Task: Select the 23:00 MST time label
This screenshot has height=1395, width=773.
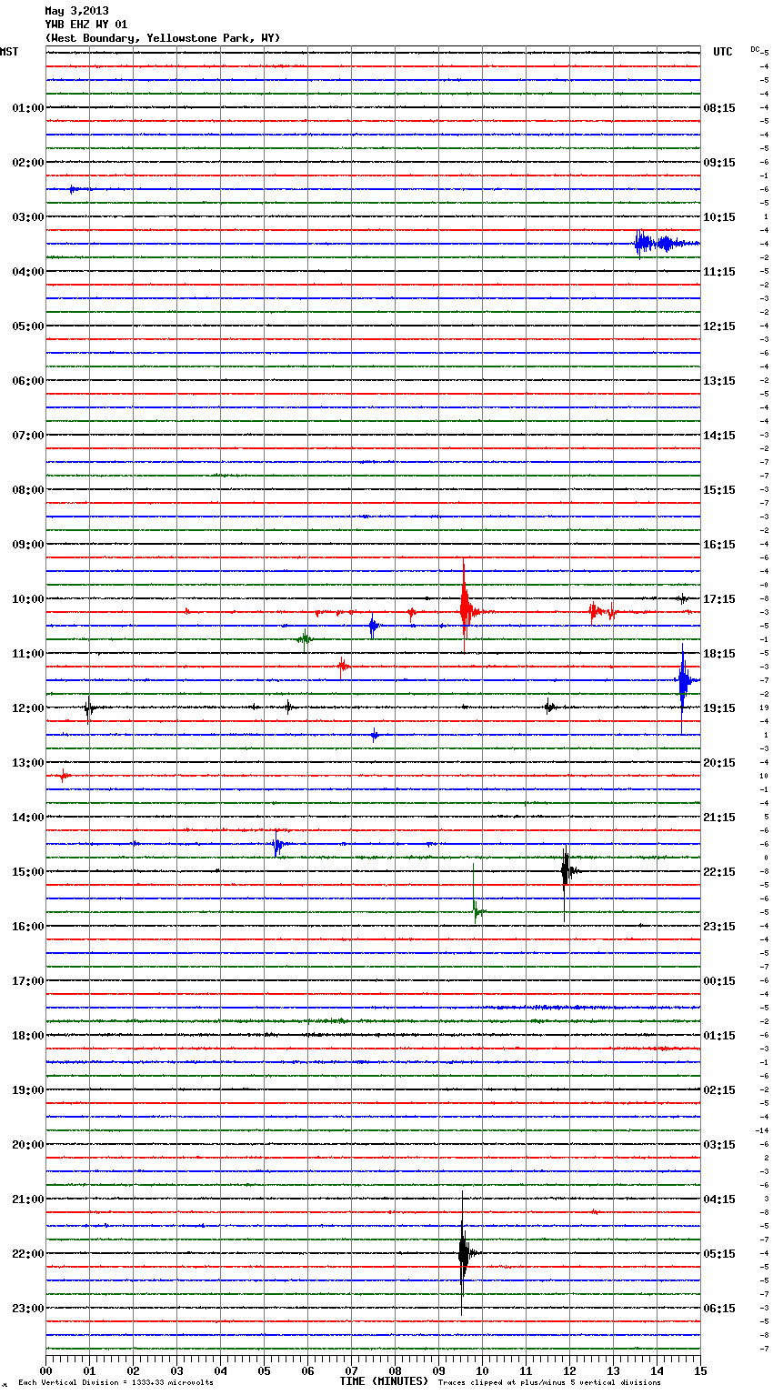Action: point(28,1309)
